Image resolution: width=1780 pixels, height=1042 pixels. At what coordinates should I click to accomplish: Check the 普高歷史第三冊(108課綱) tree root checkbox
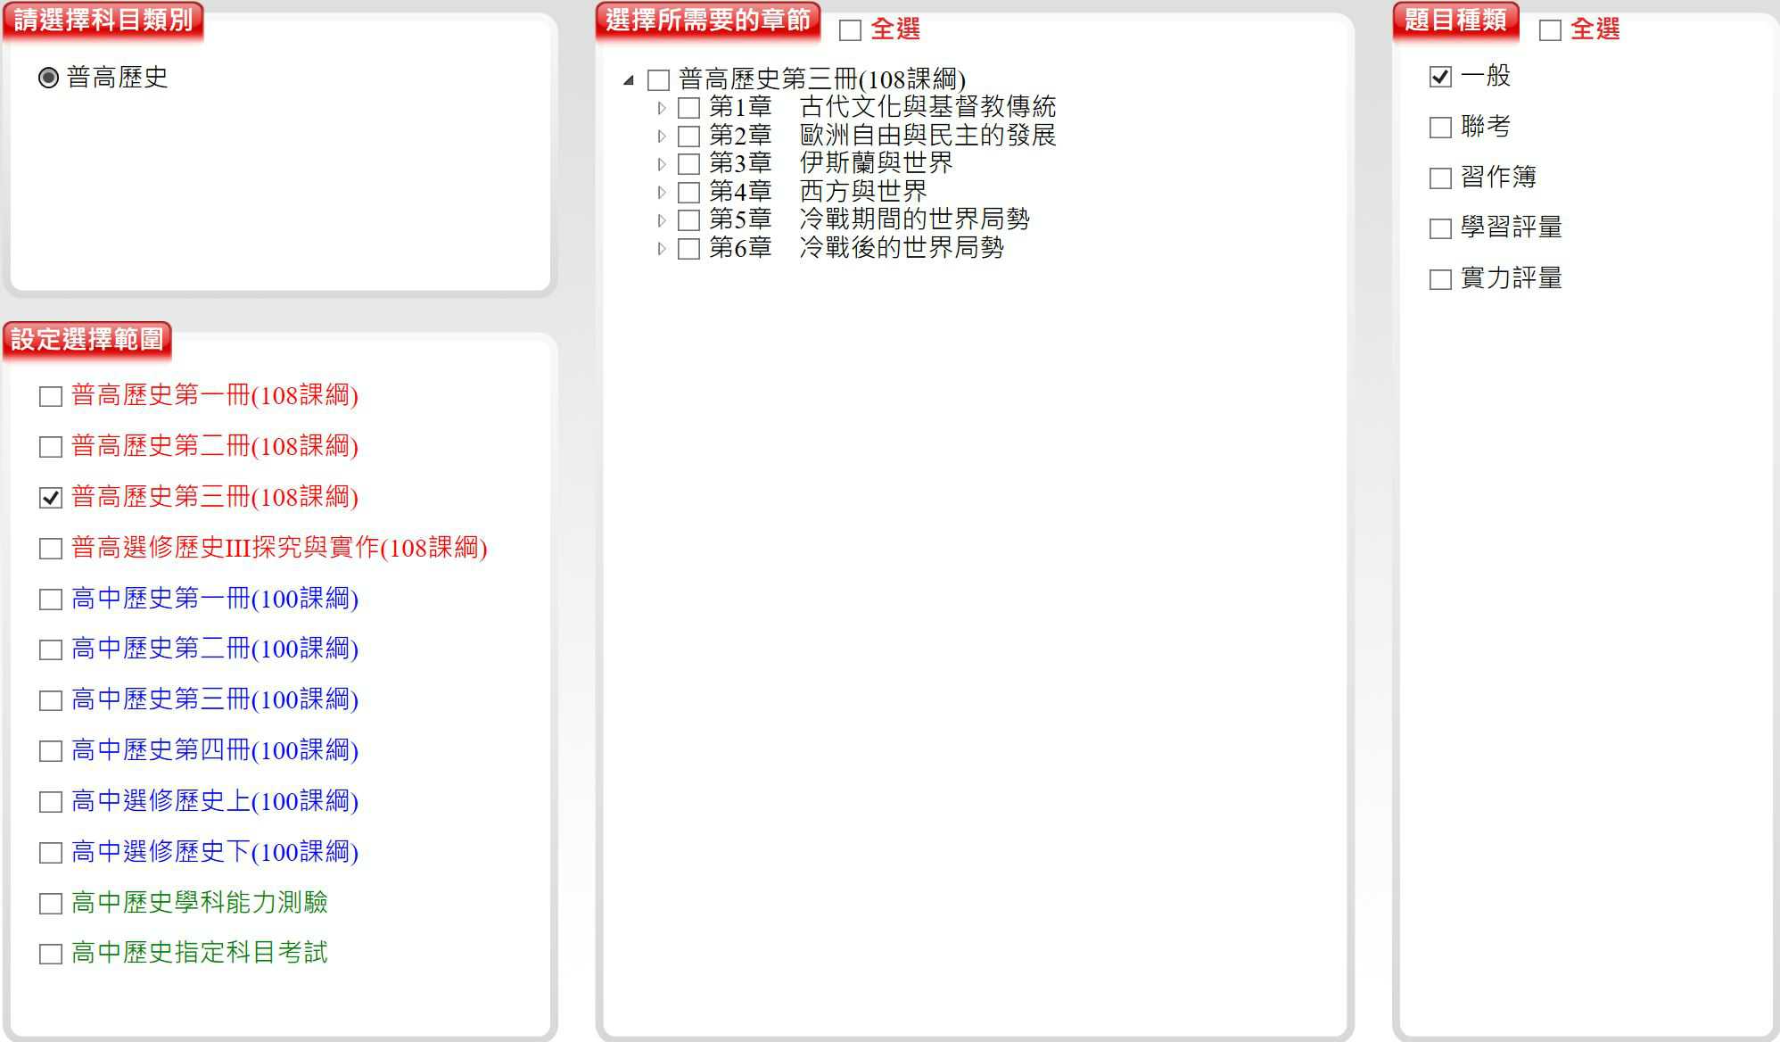point(658,80)
